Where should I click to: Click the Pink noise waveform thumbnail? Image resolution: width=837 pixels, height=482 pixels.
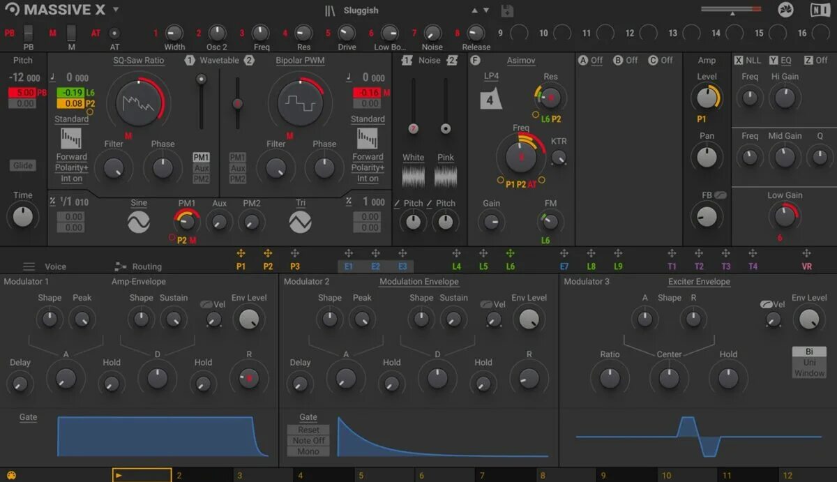(x=446, y=176)
